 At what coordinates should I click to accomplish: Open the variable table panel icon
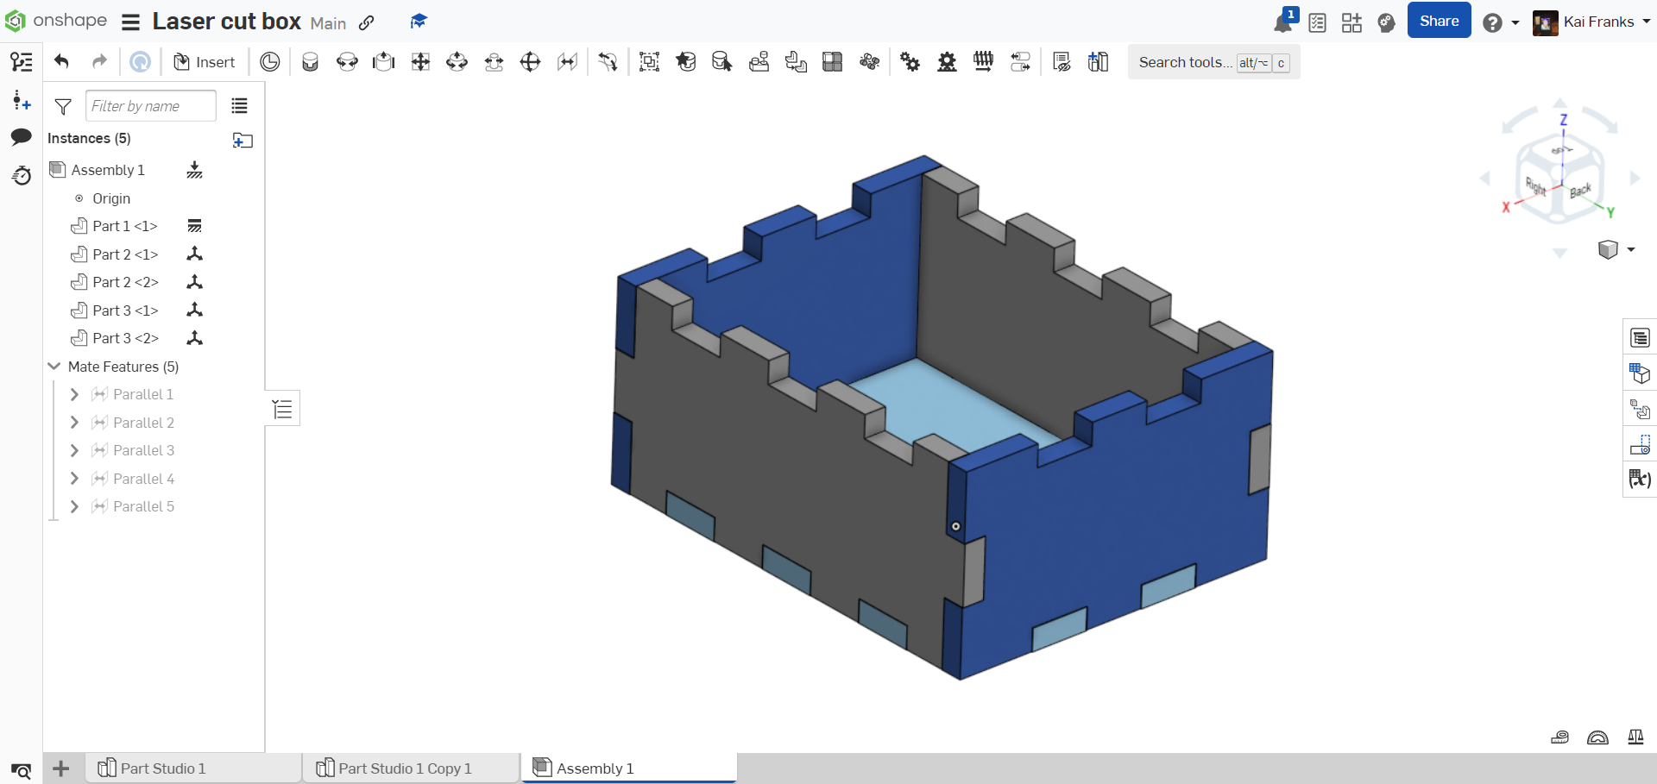(x=1639, y=478)
